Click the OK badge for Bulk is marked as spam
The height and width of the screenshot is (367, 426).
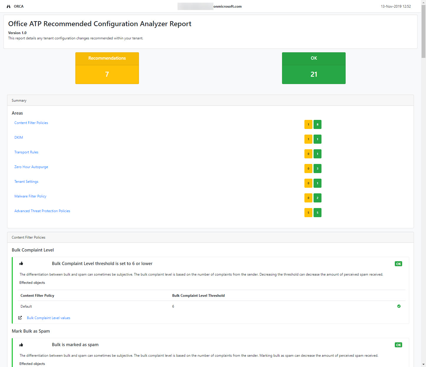click(398, 345)
